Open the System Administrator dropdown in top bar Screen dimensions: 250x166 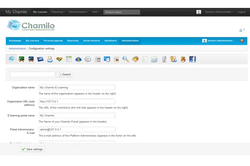(x=219, y=12)
